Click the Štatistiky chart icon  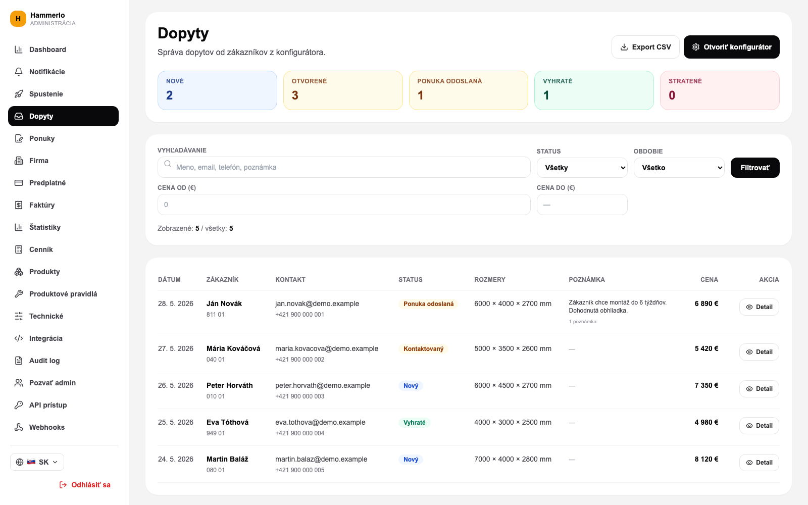click(x=19, y=227)
